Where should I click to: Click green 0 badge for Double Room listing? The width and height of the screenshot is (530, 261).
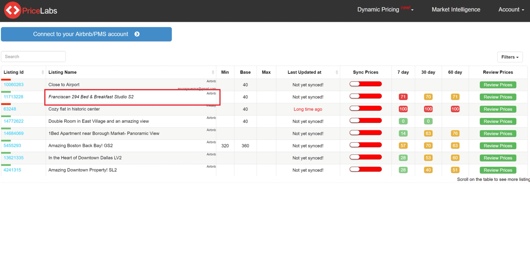[x=403, y=121]
